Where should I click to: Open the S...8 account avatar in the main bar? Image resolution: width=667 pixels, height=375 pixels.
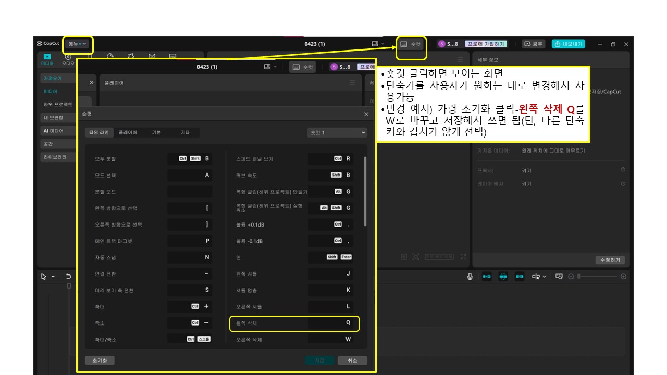pos(441,44)
